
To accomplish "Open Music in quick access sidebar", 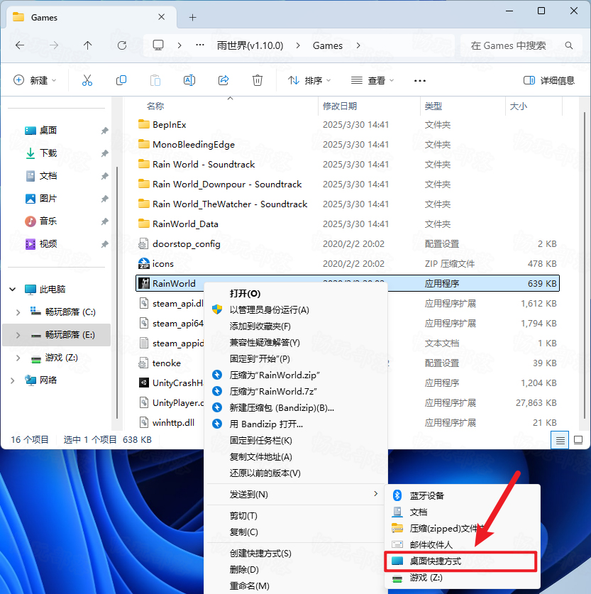I will 48,221.
